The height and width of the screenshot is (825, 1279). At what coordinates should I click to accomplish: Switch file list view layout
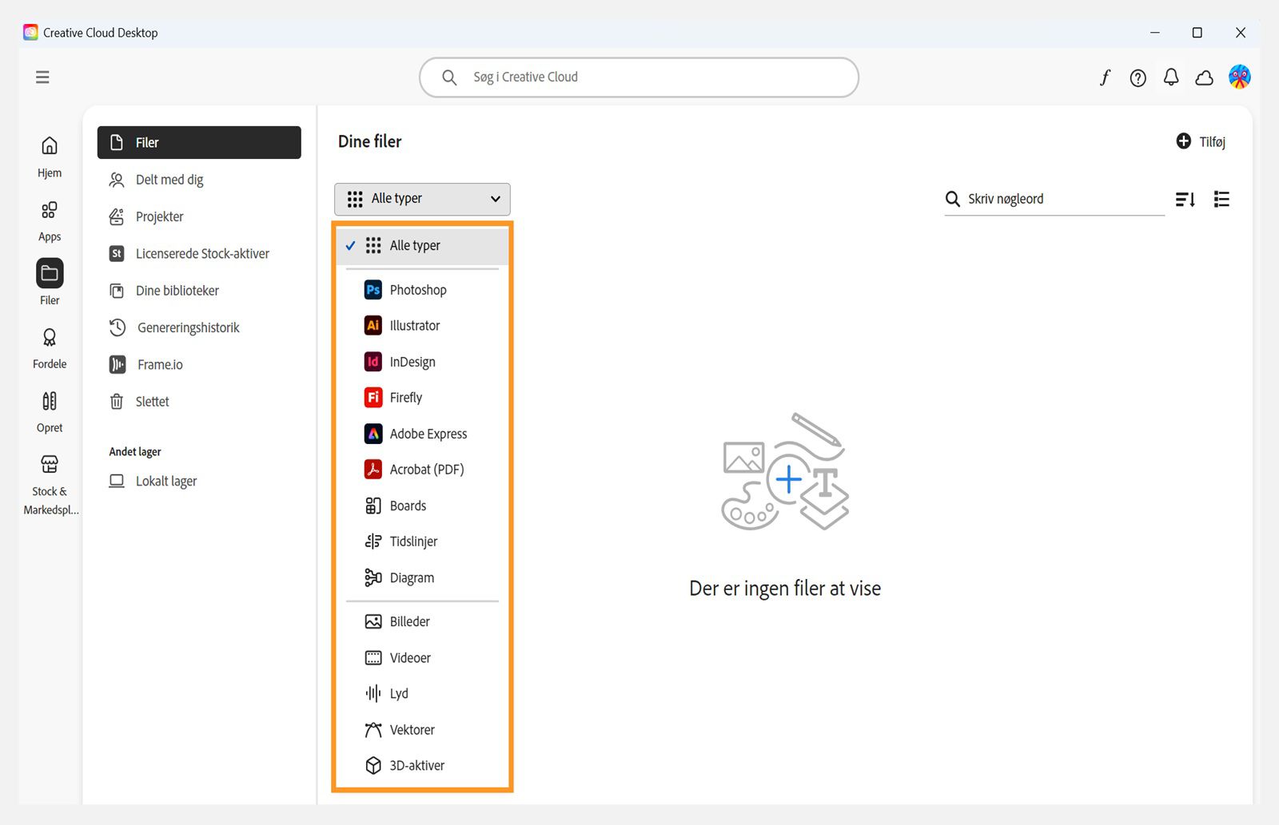click(1221, 199)
